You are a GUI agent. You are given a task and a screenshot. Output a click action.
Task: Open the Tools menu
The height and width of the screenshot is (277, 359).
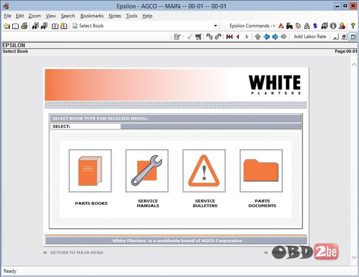click(x=131, y=16)
